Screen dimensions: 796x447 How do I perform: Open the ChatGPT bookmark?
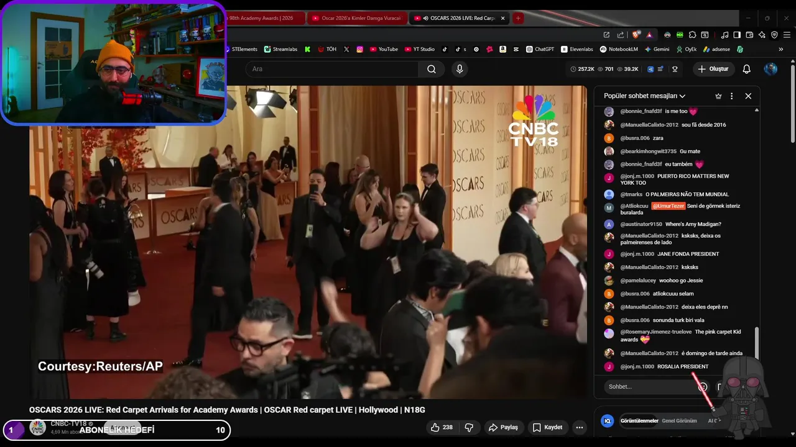click(540, 49)
